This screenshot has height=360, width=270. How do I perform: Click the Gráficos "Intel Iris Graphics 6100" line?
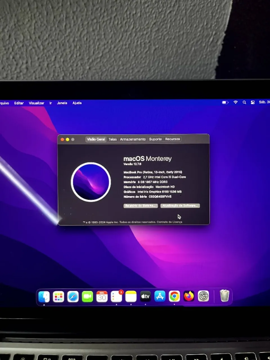click(x=152, y=192)
